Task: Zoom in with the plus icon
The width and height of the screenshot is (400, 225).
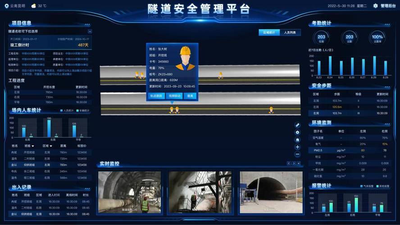Action: pyautogui.click(x=297, y=147)
